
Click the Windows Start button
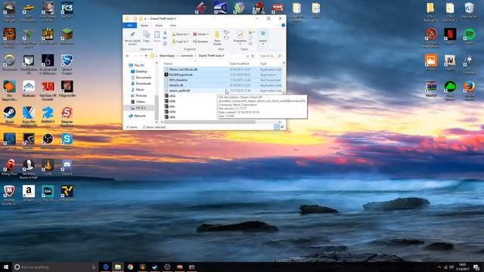pos(6,267)
